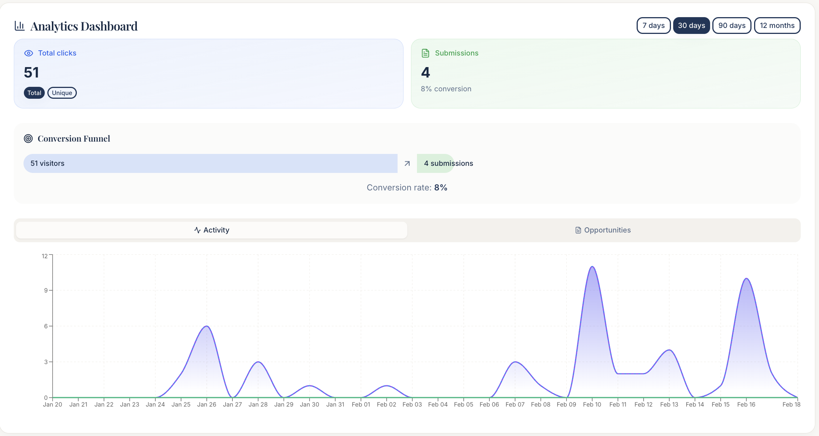Viewport: 819px width, 436px height.
Task: Click the conversion rate 8% text
Action: coord(407,187)
